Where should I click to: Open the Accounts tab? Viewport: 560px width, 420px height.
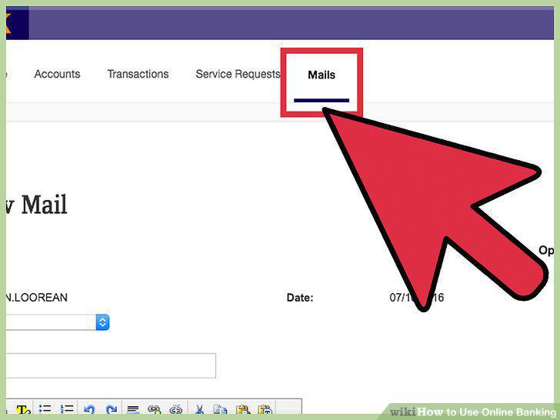point(57,74)
